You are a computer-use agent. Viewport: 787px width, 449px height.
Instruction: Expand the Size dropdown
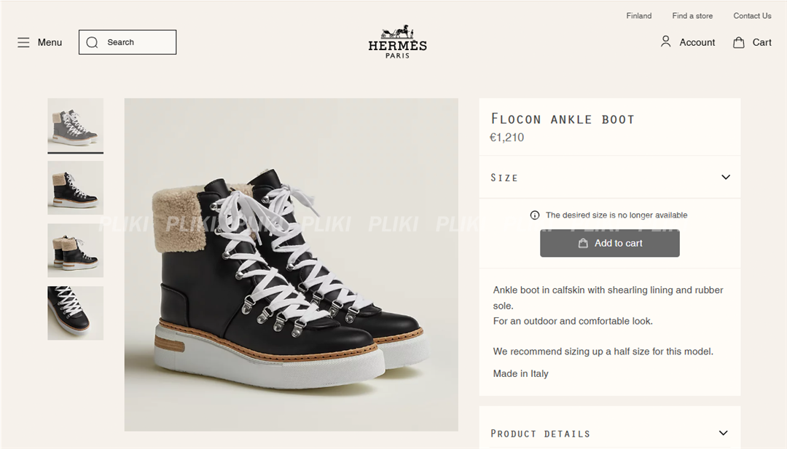click(x=609, y=177)
